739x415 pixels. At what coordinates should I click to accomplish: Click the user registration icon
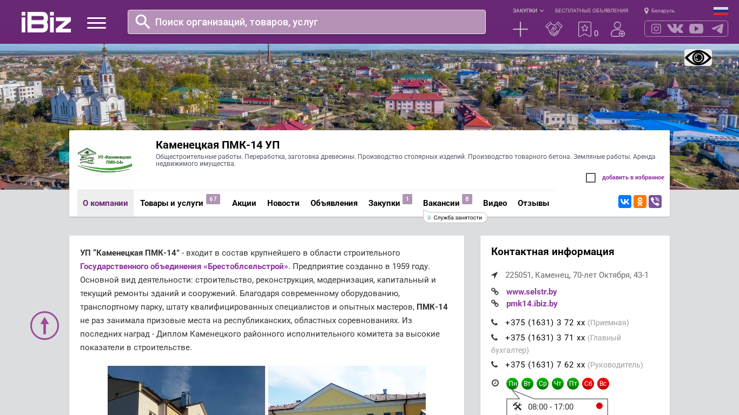point(617,29)
